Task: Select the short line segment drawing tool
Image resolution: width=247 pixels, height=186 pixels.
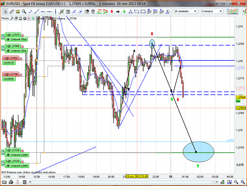Action: [x=30, y=12]
